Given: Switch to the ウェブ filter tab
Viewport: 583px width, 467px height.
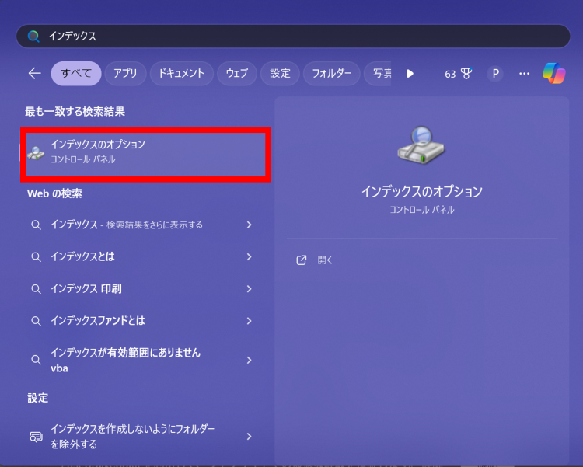Looking at the screenshot, I should click(x=237, y=73).
